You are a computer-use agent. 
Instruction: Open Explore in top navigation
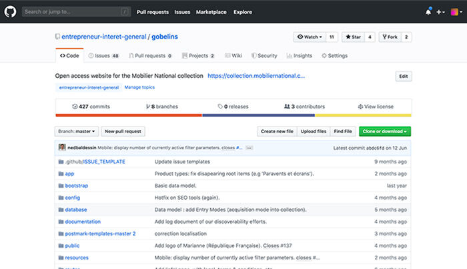pyautogui.click(x=243, y=12)
